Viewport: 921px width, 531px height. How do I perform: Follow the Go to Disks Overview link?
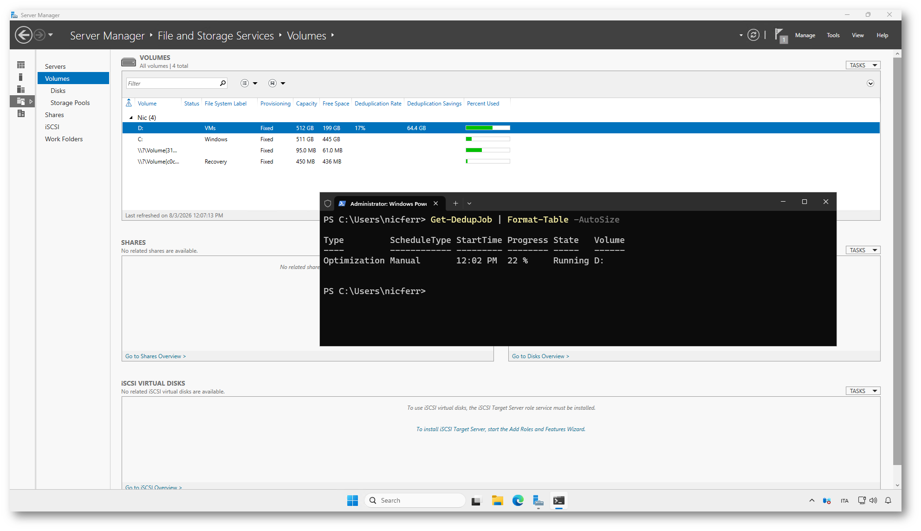[540, 356]
